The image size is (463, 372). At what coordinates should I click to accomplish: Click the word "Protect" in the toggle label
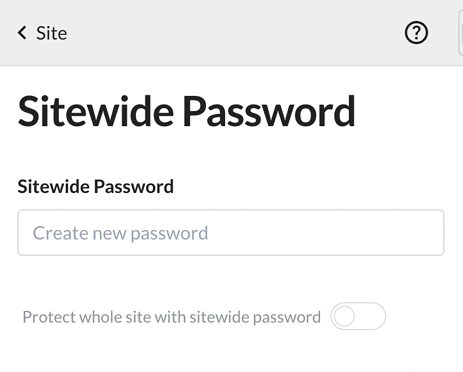[49, 317]
